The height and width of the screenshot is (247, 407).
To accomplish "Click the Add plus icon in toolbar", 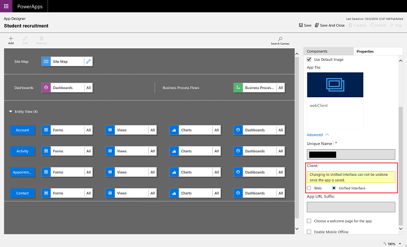I will [11, 39].
